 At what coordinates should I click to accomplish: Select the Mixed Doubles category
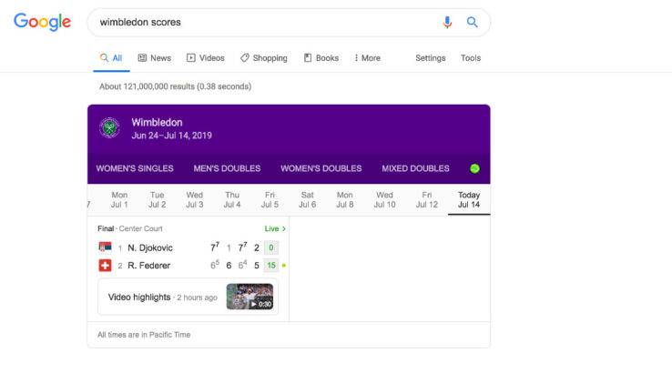pyautogui.click(x=415, y=168)
